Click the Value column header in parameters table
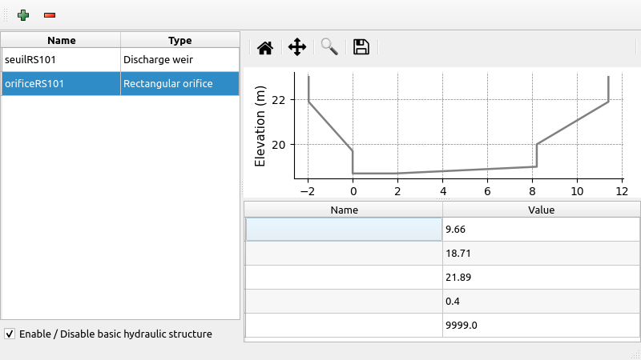 point(541,210)
